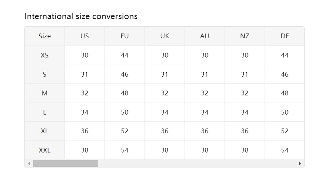
Task: Click the right scroll arrow
Action: click(300, 164)
